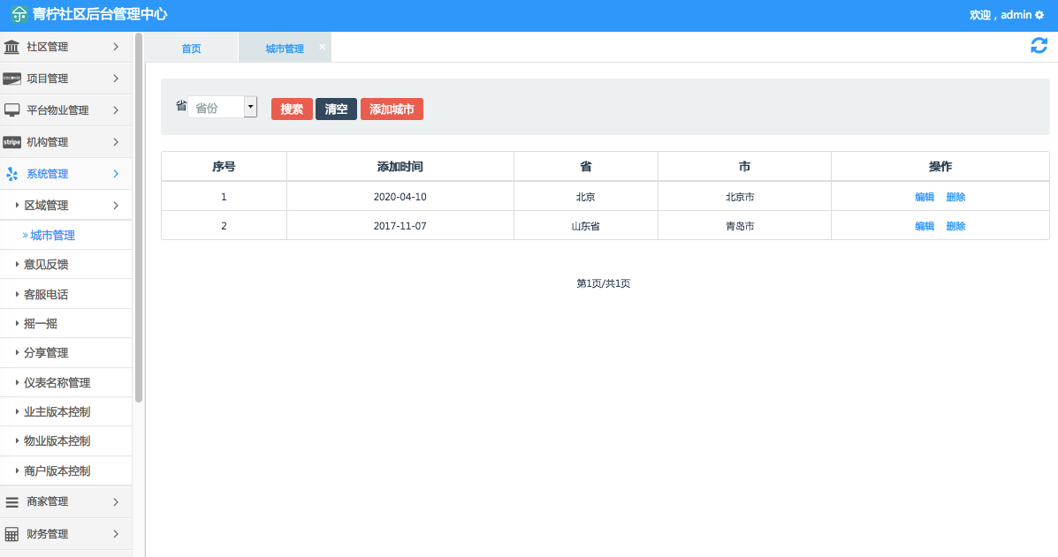Image resolution: width=1058 pixels, height=557 pixels.
Task: Click the 平台物业管理 monitor icon
Action: coord(11,110)
